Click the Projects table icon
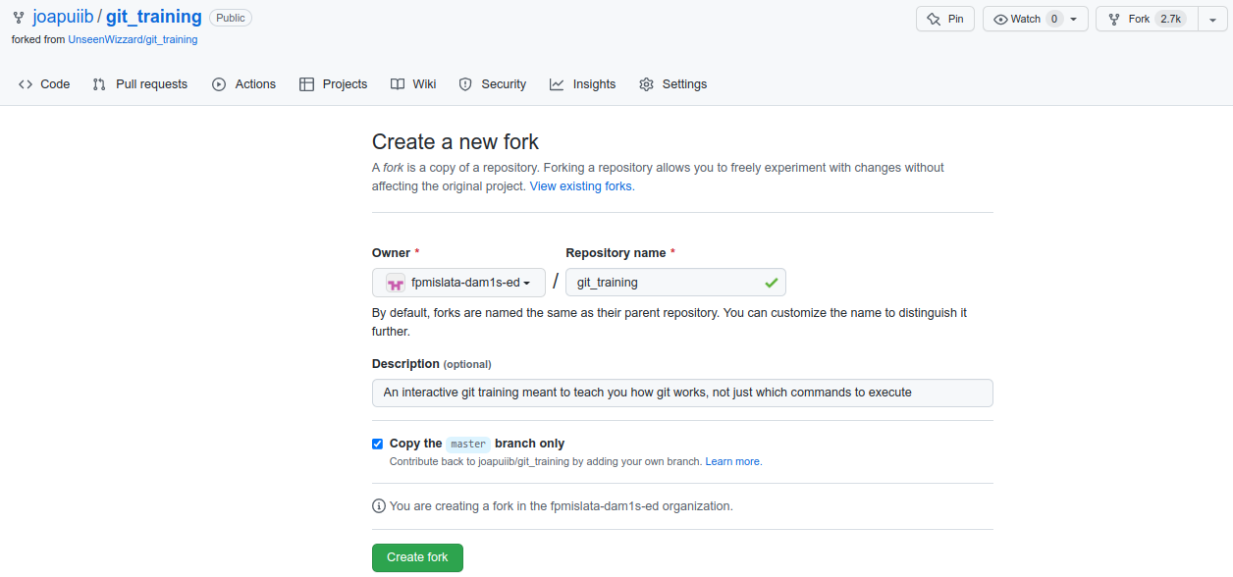Image resolution: width=1233 pixels, height=577 pixels. pyautogui.click(x=306, y=84)
